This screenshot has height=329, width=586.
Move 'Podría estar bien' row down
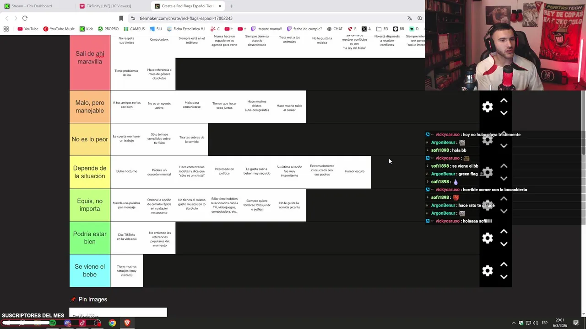point(504,244)
